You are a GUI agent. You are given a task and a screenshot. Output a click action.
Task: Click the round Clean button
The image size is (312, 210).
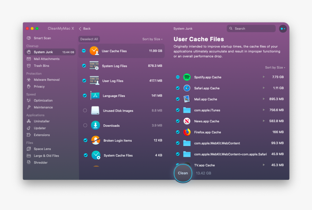[183, 173]
